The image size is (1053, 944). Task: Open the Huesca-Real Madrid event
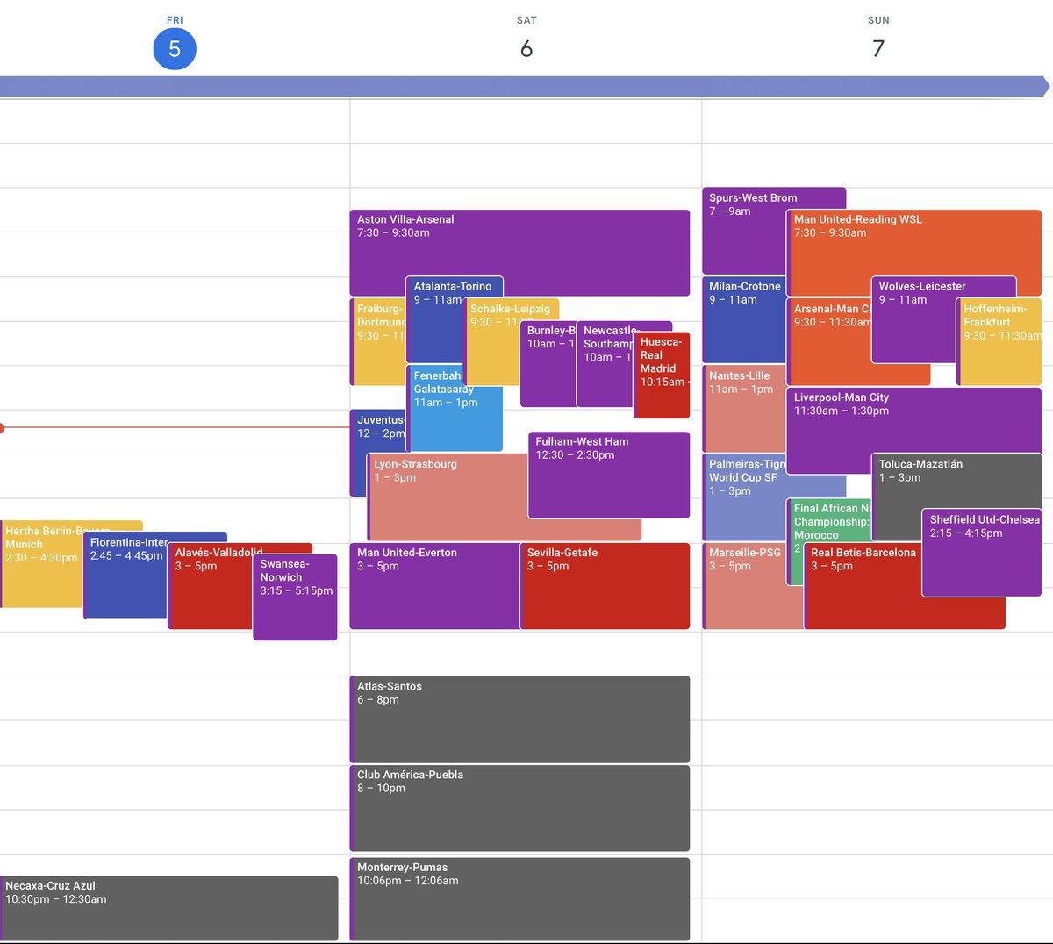(662, 375)
